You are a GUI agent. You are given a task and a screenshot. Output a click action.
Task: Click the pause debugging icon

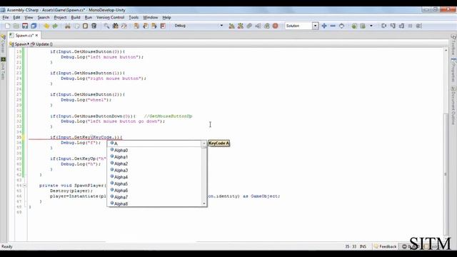tap(411, 26)
